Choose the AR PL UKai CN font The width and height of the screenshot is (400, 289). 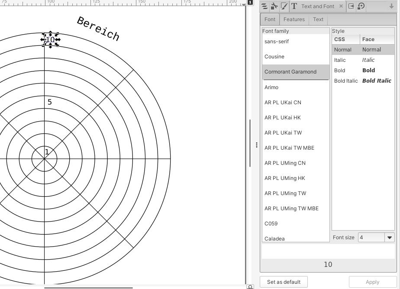(296, 103)
